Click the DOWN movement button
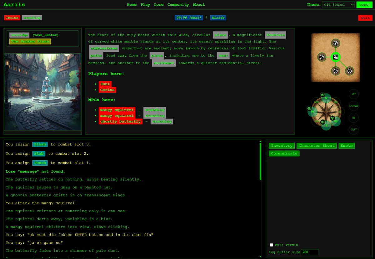Viewport: 375px width, 259px height. pos(354,106)
